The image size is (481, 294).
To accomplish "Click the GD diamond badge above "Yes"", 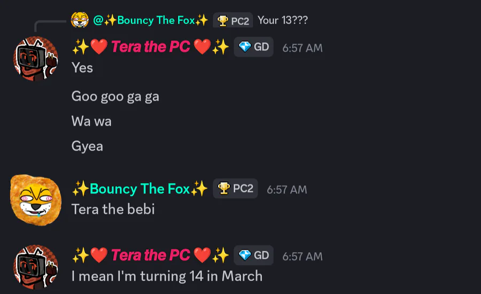I will pyautogui.click(x=254, y=47).
